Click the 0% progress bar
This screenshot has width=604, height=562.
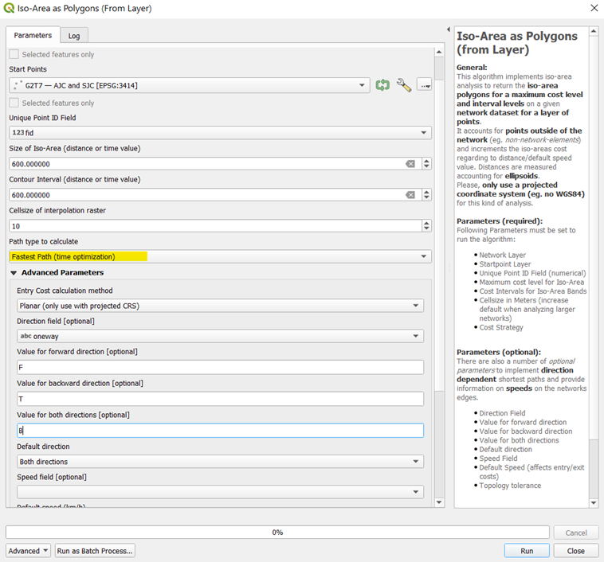[x=277, y=533]
